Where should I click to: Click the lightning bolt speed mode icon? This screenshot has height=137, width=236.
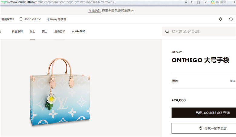[192, 2]
